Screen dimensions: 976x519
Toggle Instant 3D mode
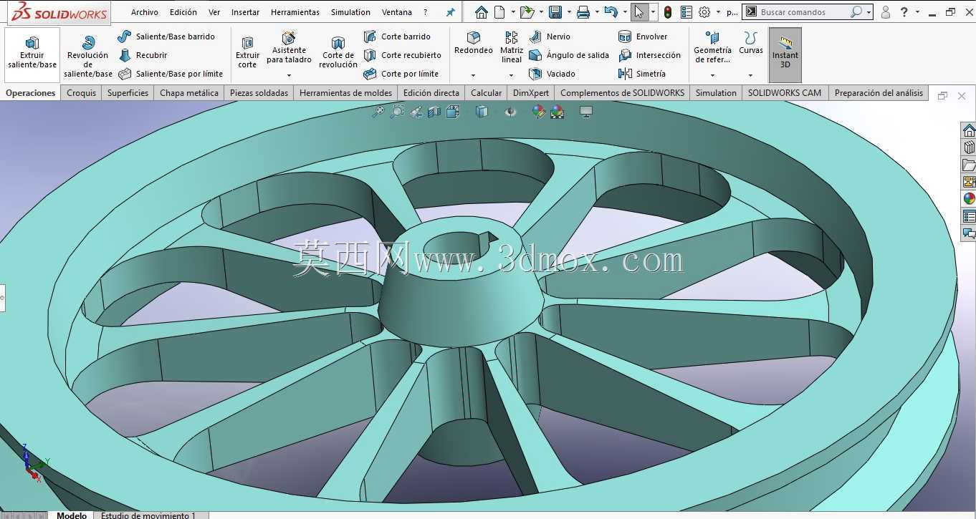tap(785, 54)
